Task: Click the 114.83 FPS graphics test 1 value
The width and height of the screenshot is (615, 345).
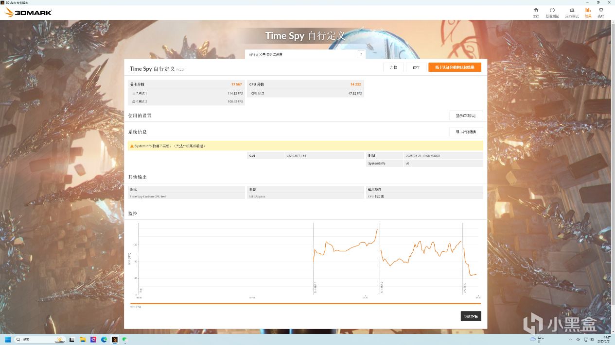Action: [x=235, y=93]
